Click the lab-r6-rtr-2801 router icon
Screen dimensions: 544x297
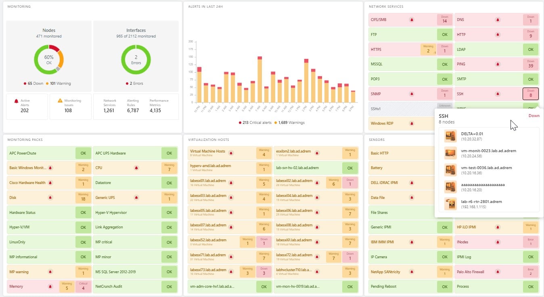pos(450,204)
